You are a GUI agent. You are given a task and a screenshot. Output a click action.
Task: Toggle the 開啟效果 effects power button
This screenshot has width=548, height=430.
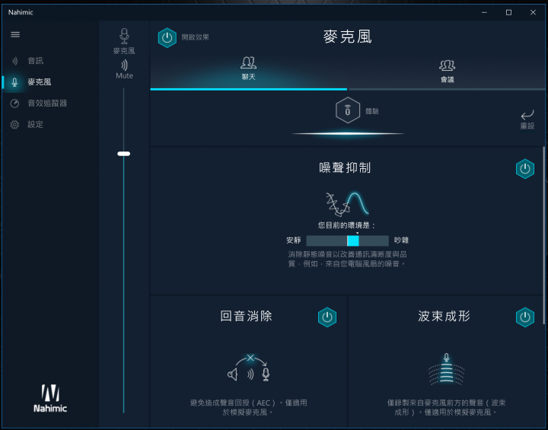tap(167, 37)
